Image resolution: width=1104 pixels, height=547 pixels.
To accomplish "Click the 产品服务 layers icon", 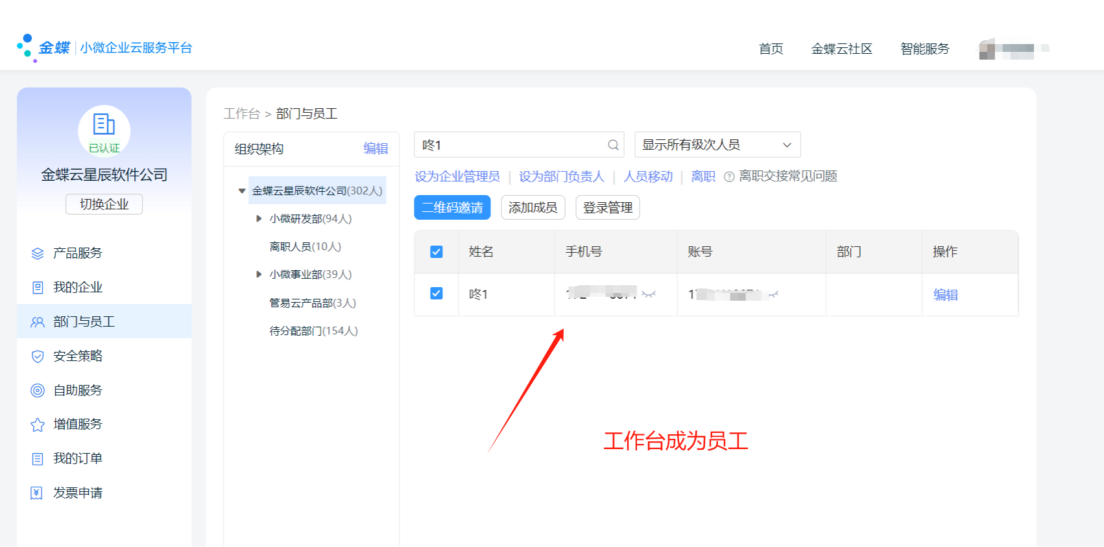I will [38, 253].
